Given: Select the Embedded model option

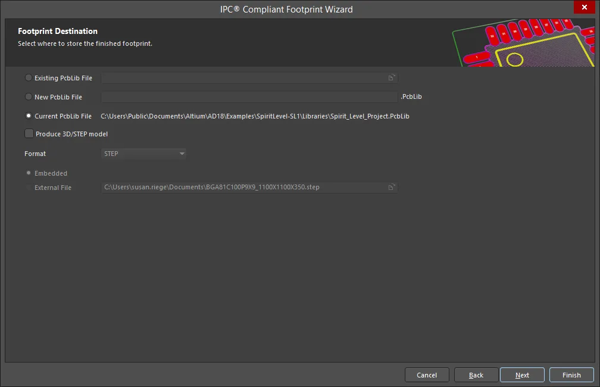Looking at the screenshot, I should 29,173.
